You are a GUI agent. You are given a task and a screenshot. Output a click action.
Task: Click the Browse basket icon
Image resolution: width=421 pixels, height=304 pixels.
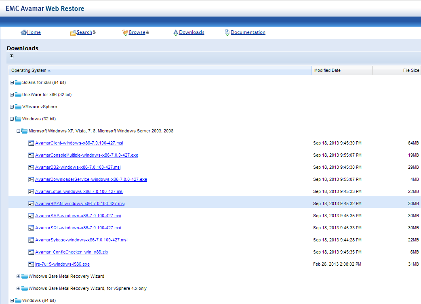point(125,33)
